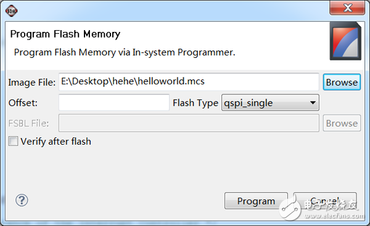Click the SDK logo icon in title bar
The image size is (370, 226).
pyautogui.click(x=11, y=10)
